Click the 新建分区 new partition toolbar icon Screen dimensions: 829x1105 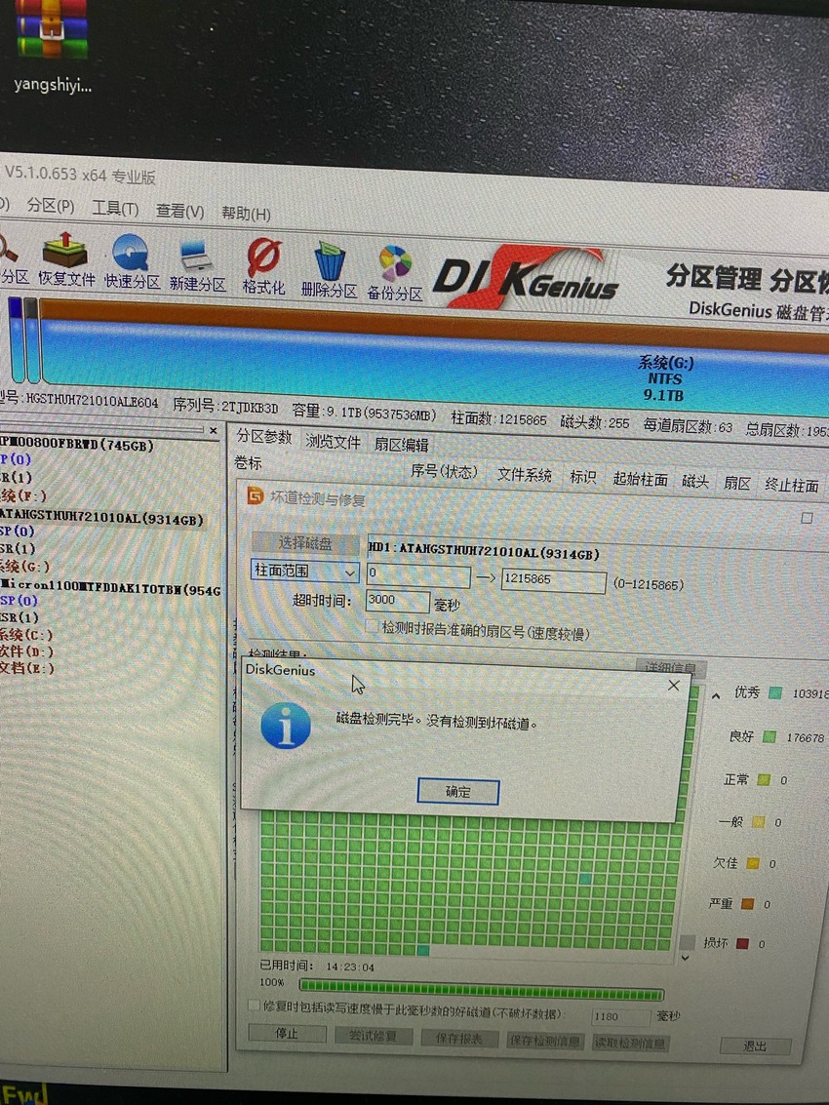197,265
